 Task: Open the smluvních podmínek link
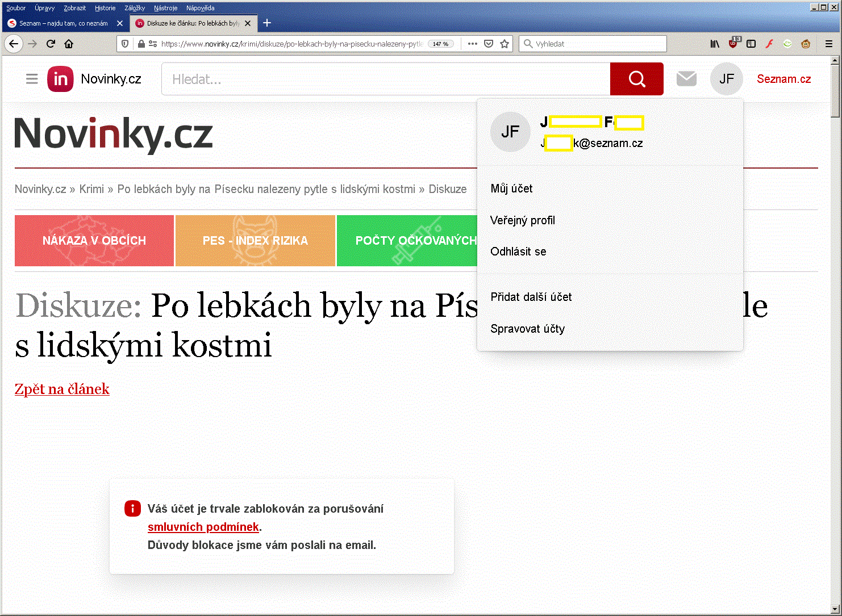pyautogui.click(x=203, y=527)
